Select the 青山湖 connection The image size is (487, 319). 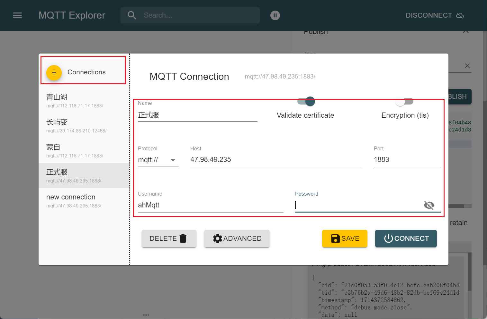tap(84, 101)
